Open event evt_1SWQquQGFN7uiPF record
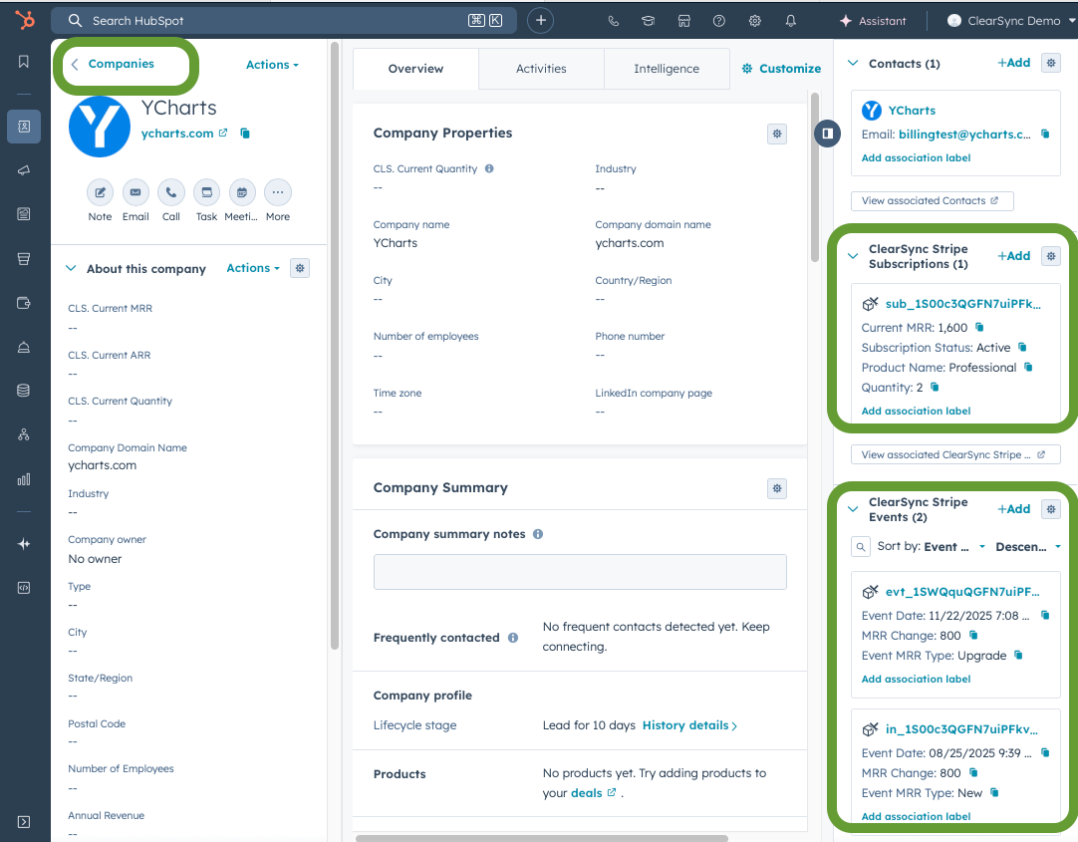1078x842 pixels. (962, 592)
